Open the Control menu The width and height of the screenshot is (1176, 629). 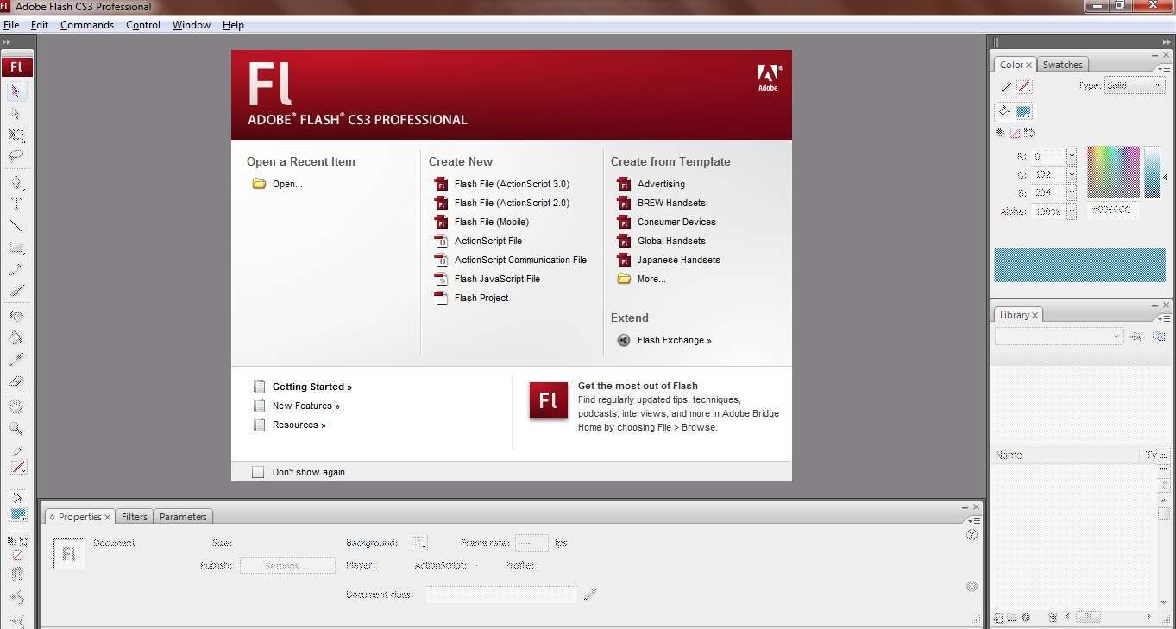click(143, 25)
